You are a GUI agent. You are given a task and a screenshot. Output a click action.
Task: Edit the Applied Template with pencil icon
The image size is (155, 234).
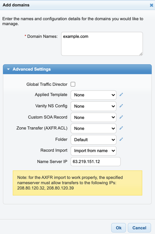point(121,95)
